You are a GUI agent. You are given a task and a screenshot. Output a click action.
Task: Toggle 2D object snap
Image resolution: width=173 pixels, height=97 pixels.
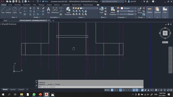[x=137, y=90]
